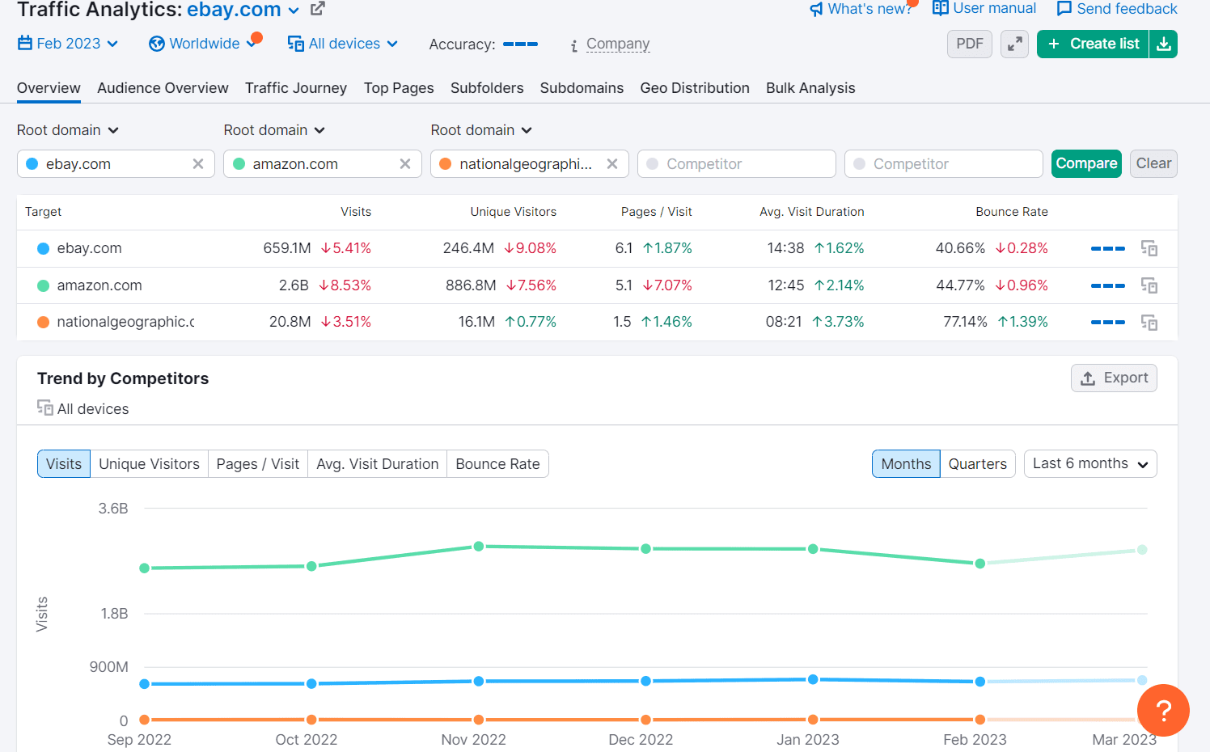Viewport: 1210px width, 752px height.
Task: Select Bounce Rate chart metric
Action: [x=497, y=464]
